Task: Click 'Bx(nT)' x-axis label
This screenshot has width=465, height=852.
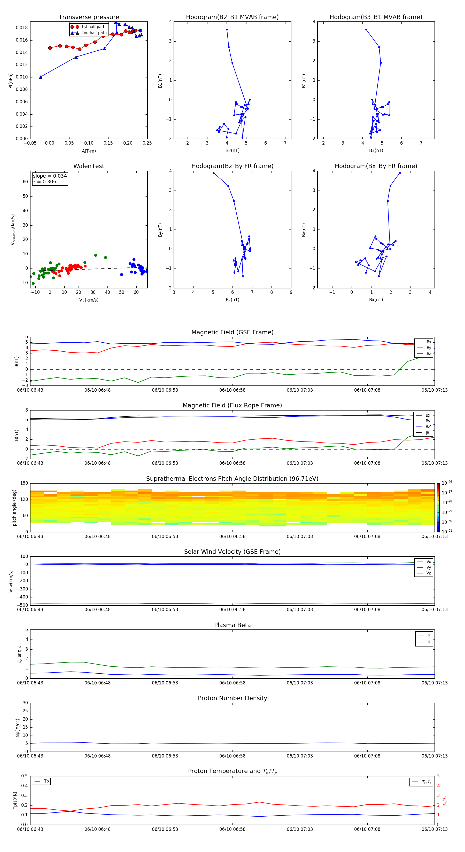Action: point(376,300)
